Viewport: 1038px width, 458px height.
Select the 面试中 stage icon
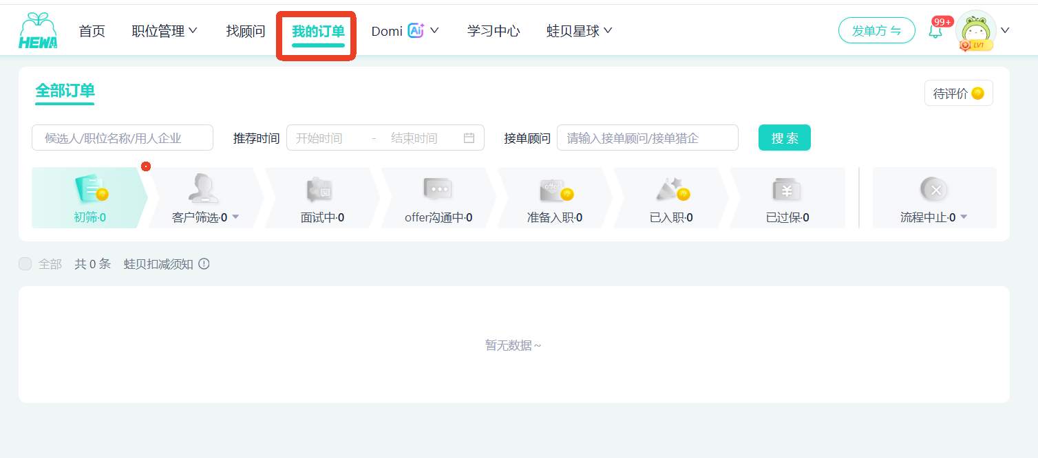coord(321,189)
